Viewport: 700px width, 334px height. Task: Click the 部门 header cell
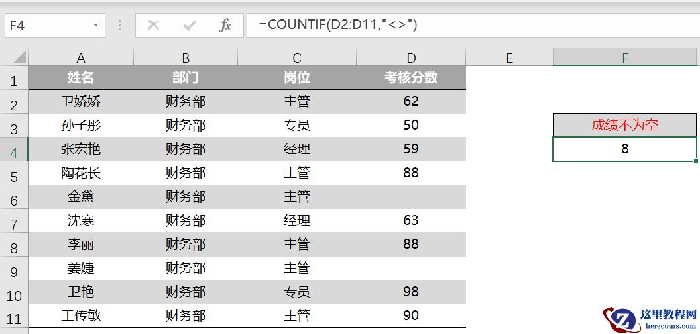coord(186,77)
